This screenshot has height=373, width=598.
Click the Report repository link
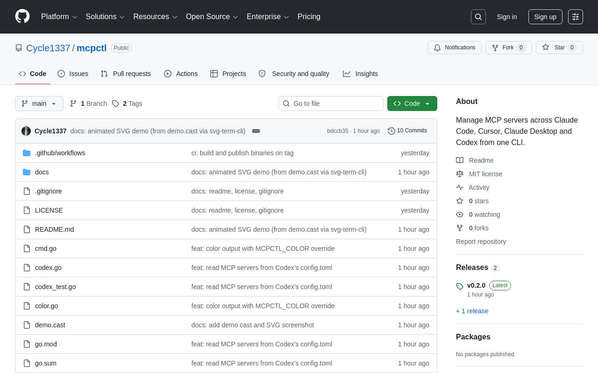[x=481, y=242]
